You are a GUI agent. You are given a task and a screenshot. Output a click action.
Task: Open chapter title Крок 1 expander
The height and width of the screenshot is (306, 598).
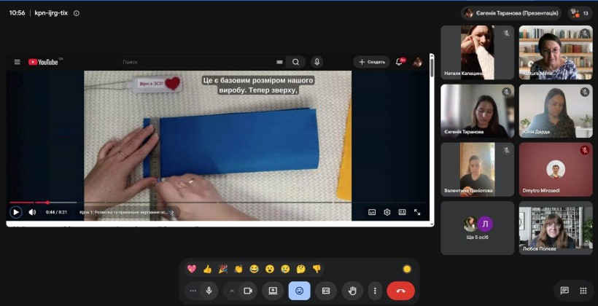click(128, 212)
